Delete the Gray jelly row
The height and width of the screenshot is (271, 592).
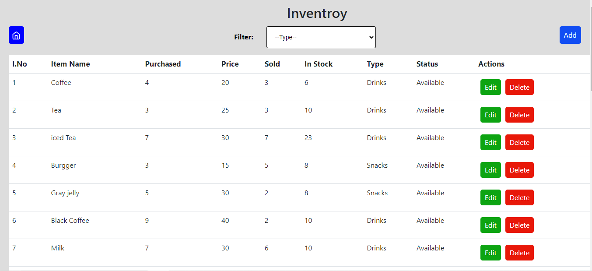(x=519, y=197)
